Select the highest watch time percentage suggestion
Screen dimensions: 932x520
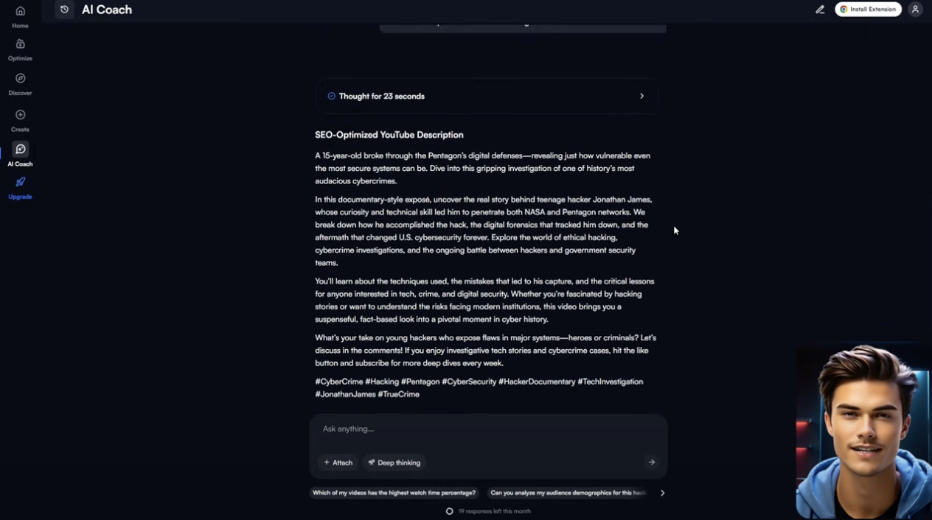click(394, 493)
